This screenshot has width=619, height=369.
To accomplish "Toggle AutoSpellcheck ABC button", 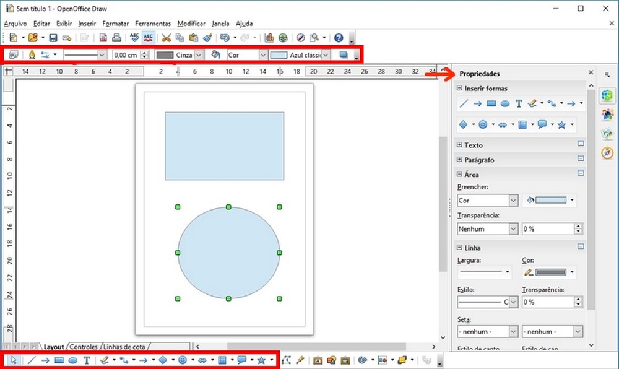I will (148, 38).
